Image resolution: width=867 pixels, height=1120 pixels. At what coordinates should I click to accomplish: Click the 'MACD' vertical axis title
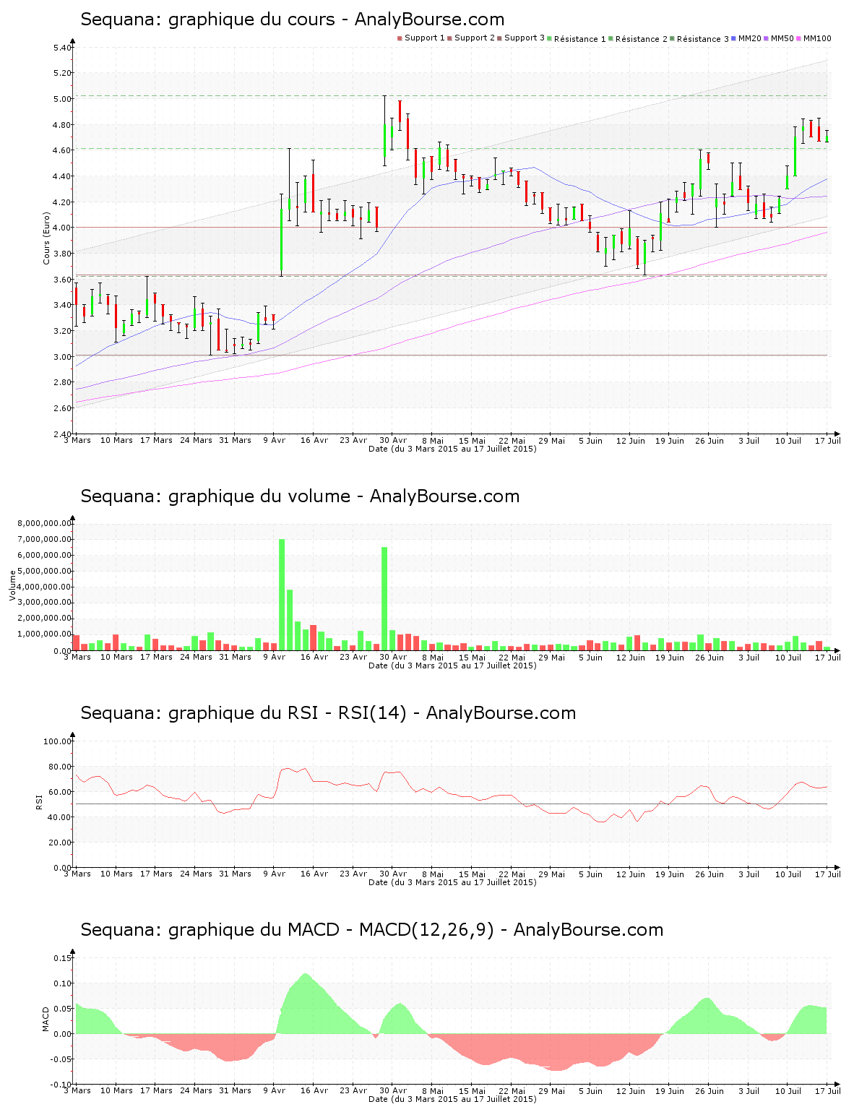(x=46, y=1020)
